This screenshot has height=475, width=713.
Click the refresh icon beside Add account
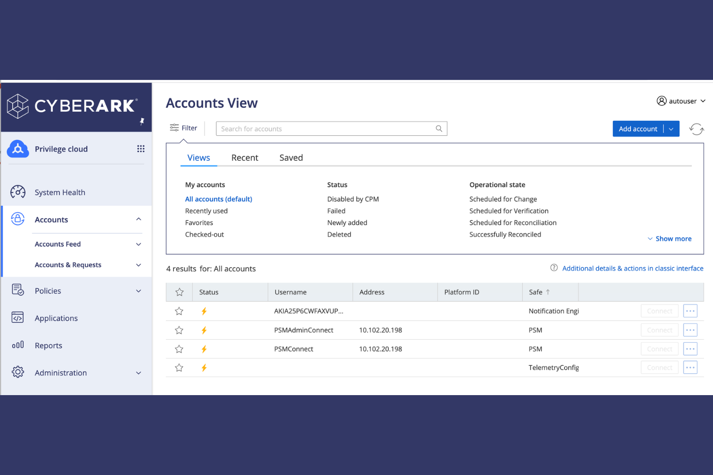tap(697, 129)
